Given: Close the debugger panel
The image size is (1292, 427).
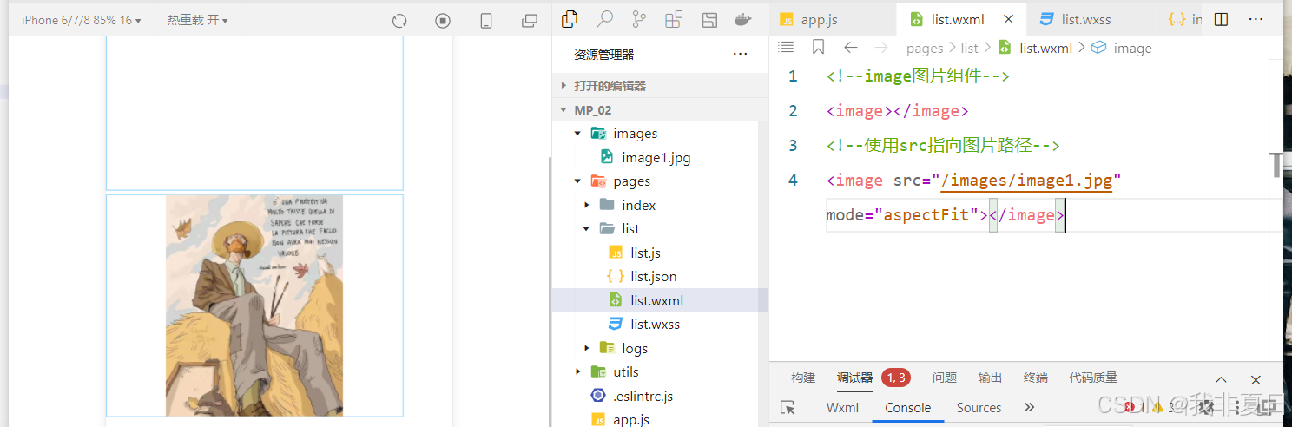Looking at the screenshot, I should pyautogui.click(x=1256, y=379).
